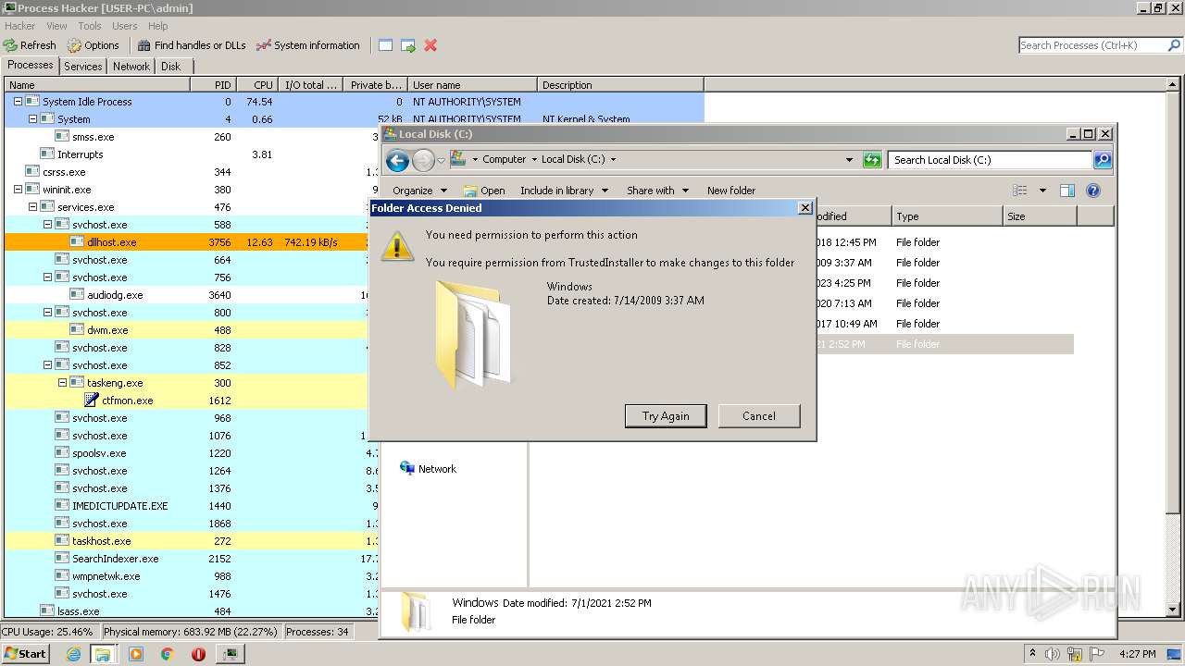Open the address bar history dropdown arrow
Image resolution: width=1185 pixels, height=666 pixels.
[849, 160]
